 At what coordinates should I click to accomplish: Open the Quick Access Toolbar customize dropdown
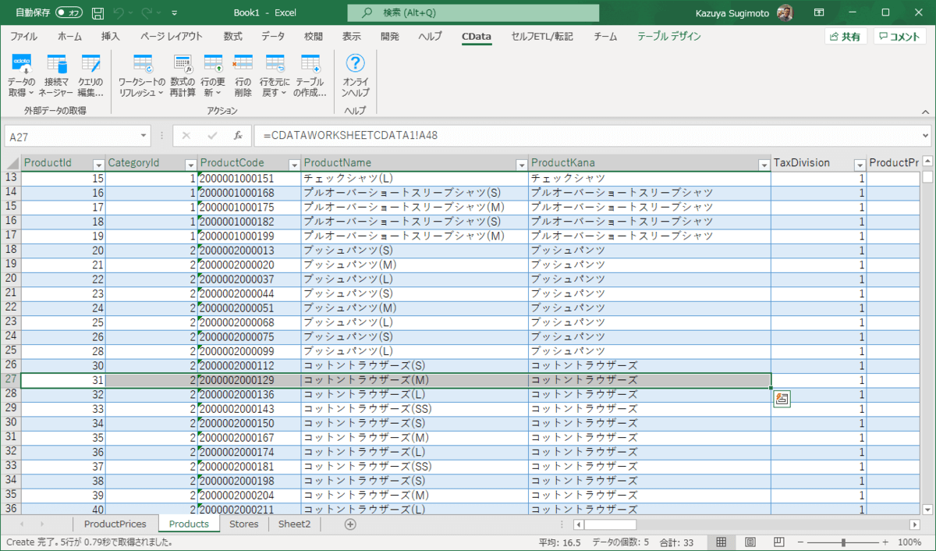click(x=174, y=13)
